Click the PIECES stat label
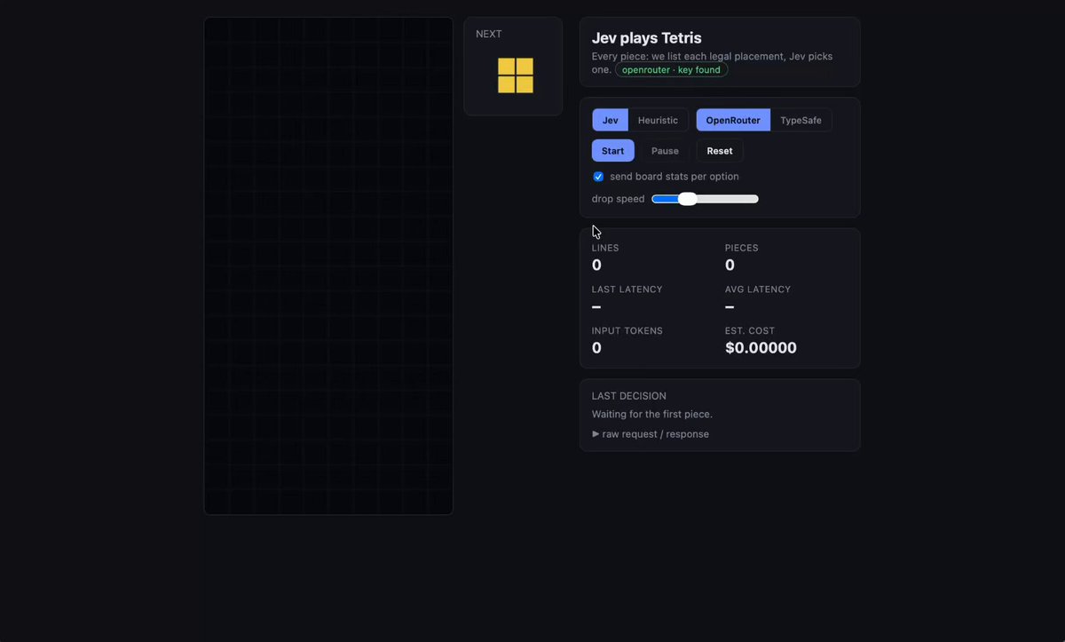The image size is (1065, 642). [742, 248]
